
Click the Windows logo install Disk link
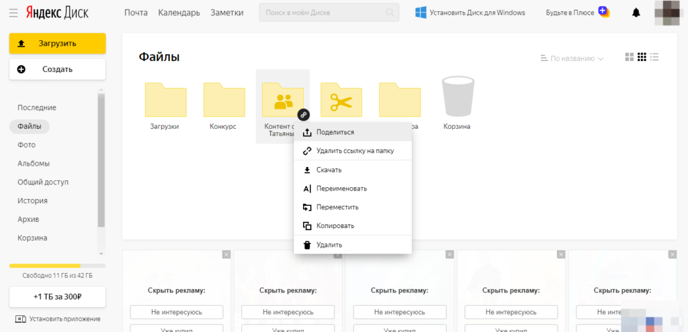click(421, 13)
